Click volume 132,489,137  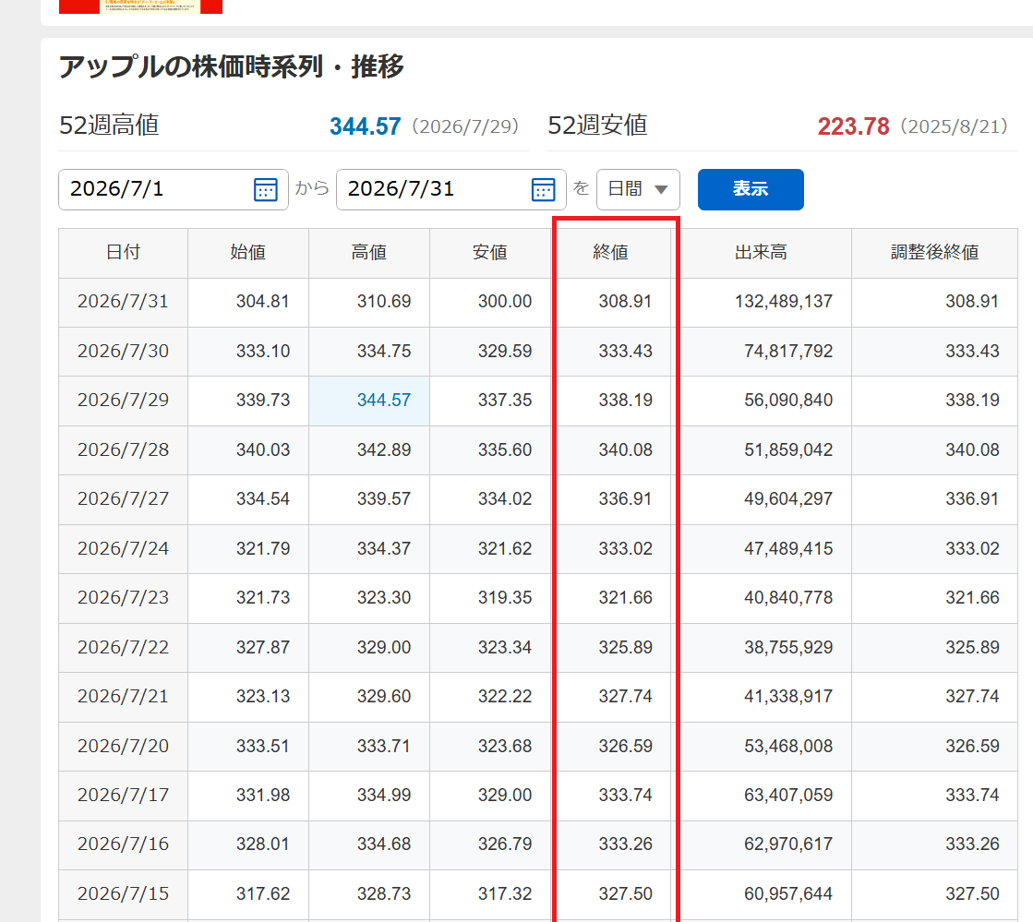click(x=784, y=302)
